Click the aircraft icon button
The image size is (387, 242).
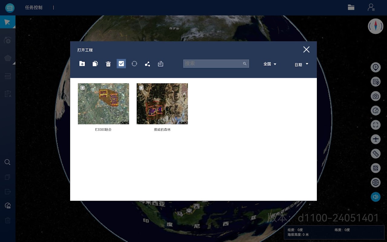click(x=376, y=139)
